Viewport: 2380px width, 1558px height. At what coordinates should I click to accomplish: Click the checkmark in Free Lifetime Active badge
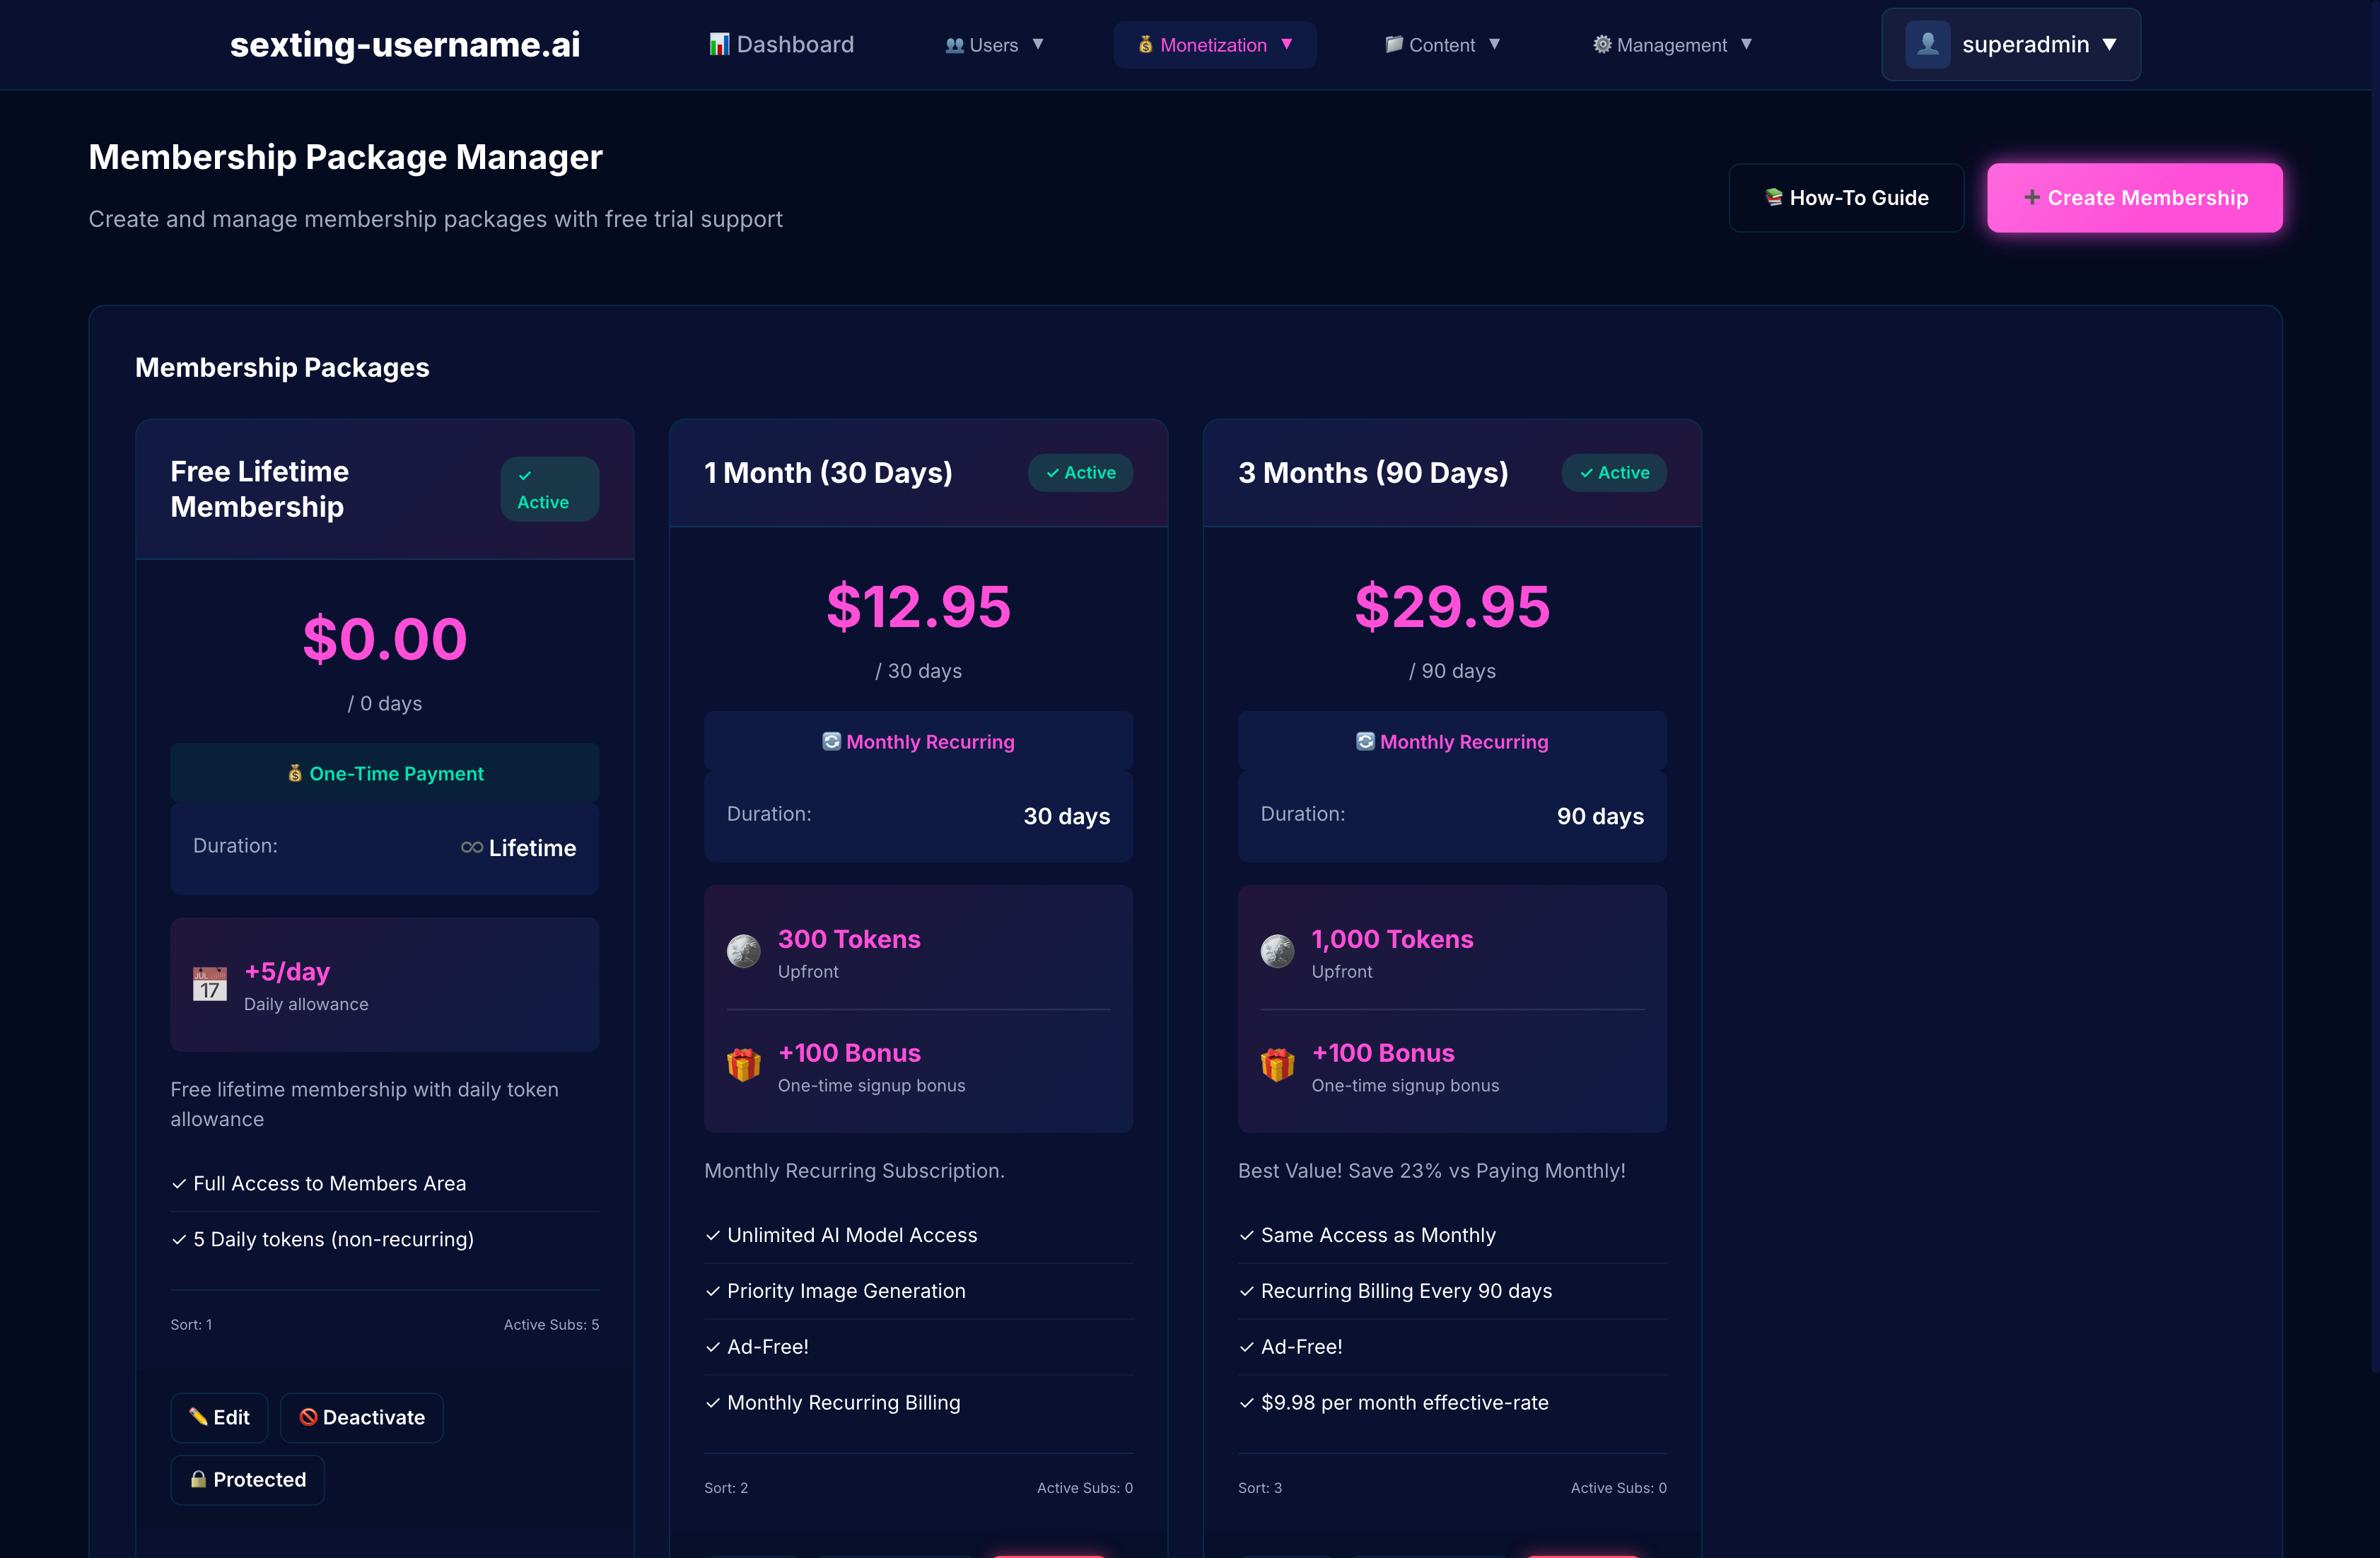525,476
